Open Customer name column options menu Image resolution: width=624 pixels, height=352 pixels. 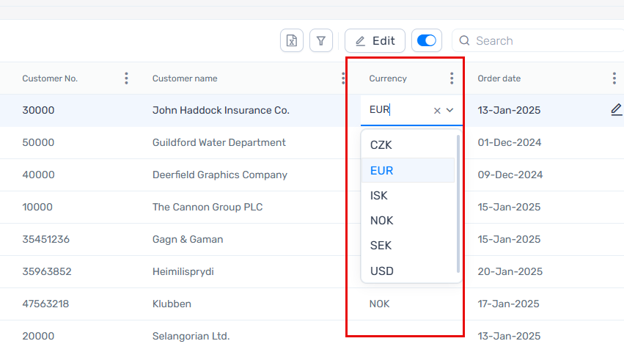343,78
